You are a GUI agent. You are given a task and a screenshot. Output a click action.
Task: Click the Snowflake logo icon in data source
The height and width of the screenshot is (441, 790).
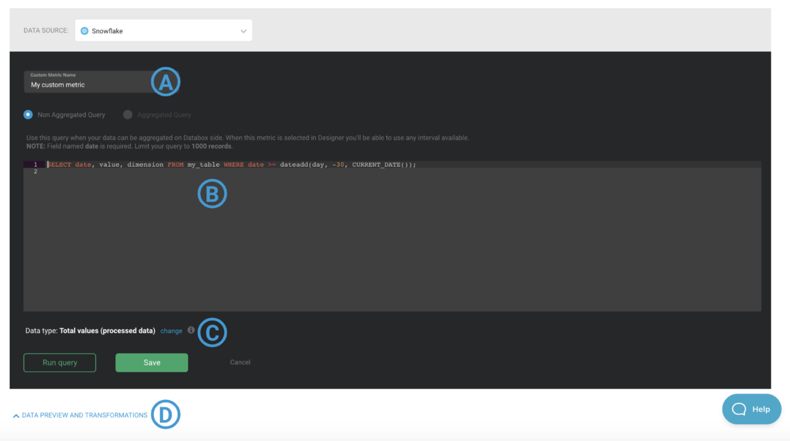85,31
